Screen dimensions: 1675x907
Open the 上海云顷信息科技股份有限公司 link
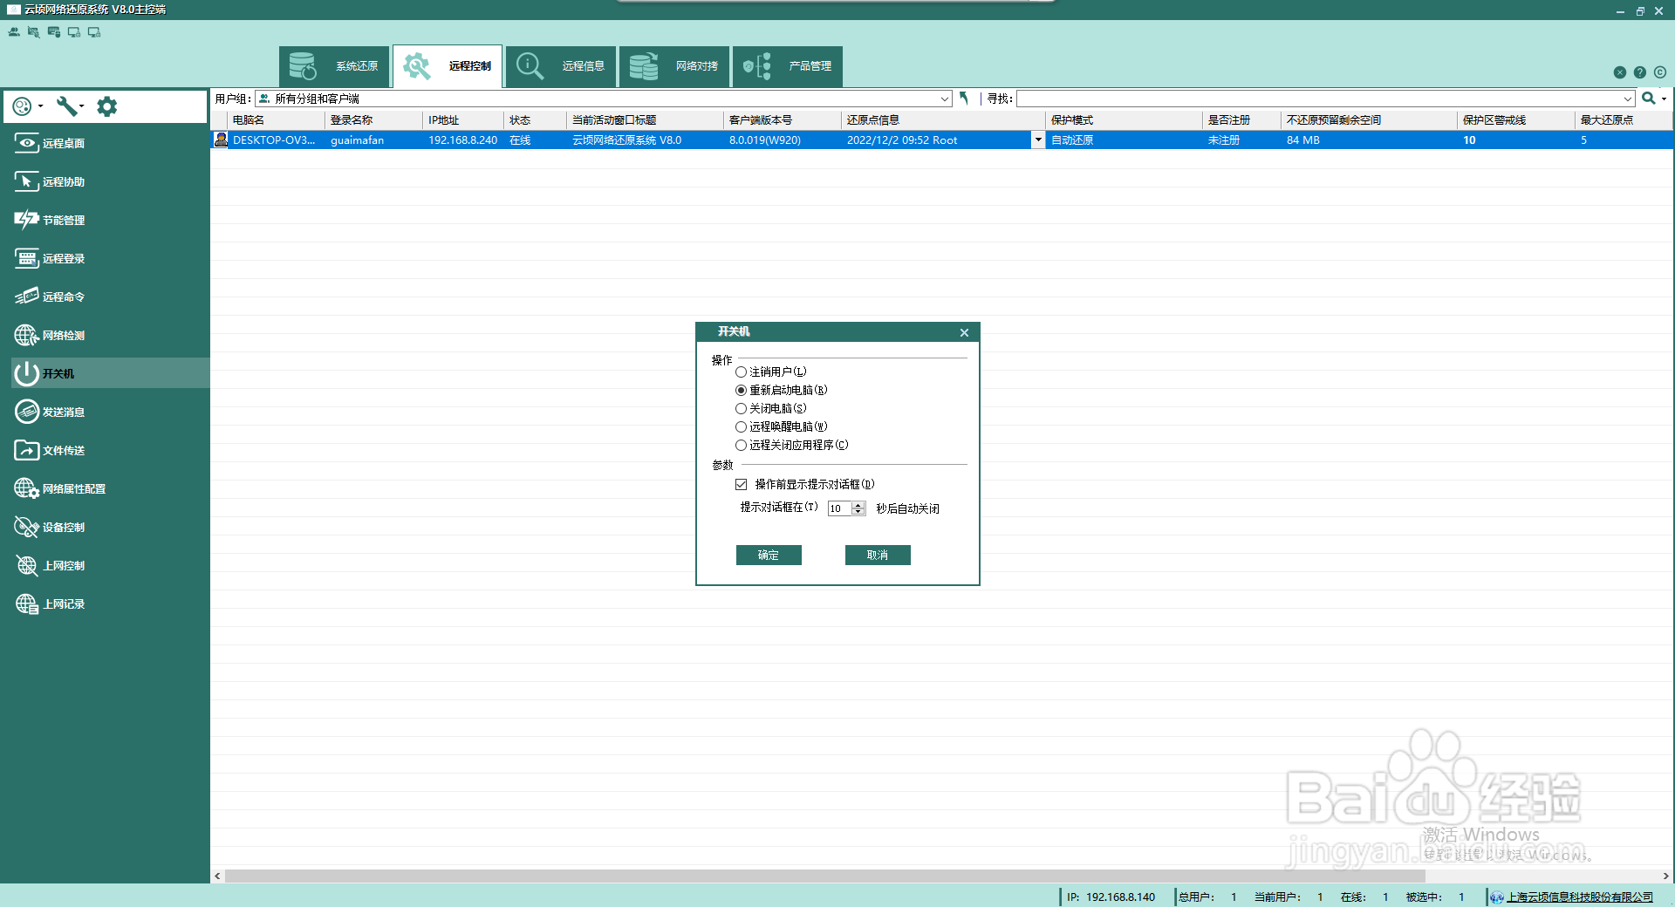(1579, 897)
